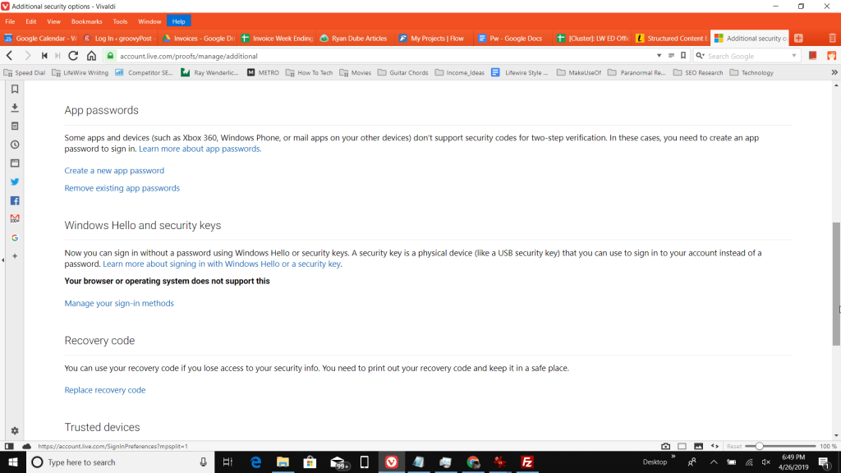Viewport: 841px width, 473px height.
Task: Open the Twitter web panel
Action: (x=15, y=181)
